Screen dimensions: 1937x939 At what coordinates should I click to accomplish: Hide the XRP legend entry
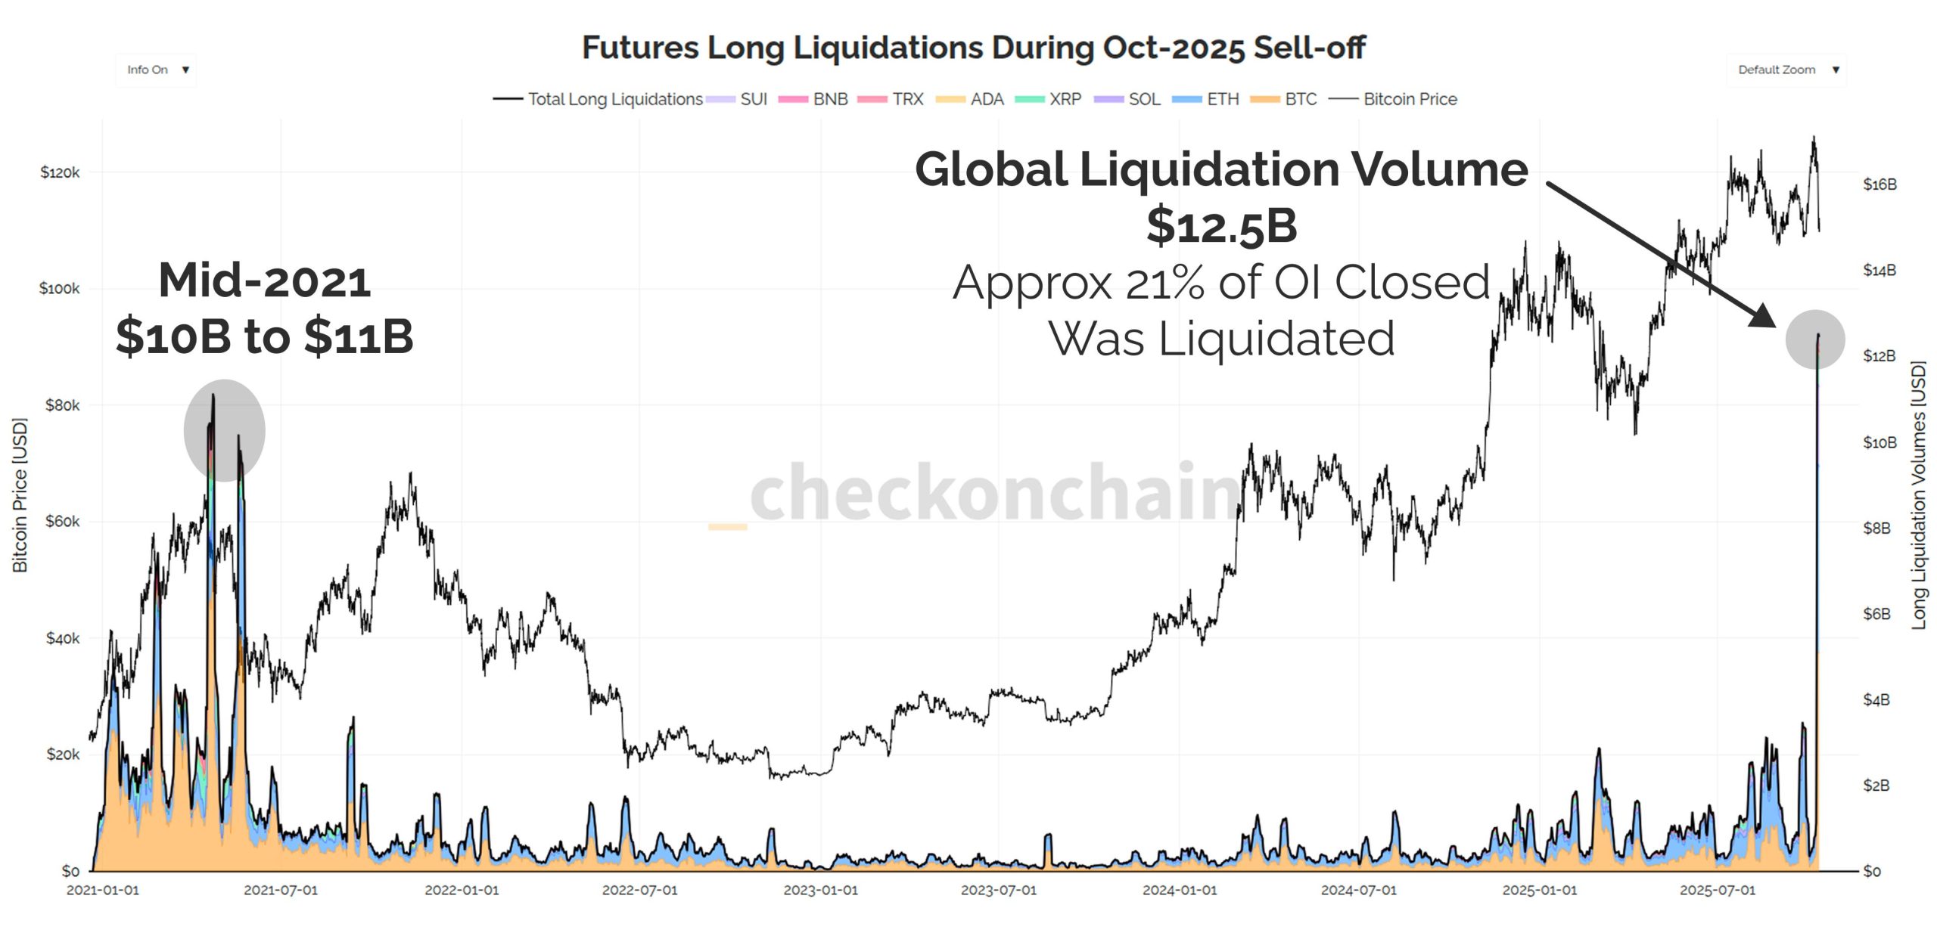pyautogui.click(x=1048, y=99)
